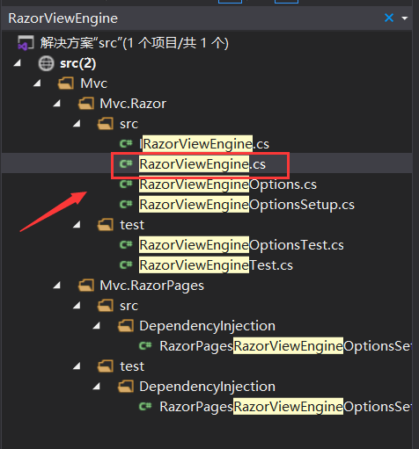Collapse the test folder under Mvc.RazorPages
The height and width of the screenshot is (449, 419).
[x=77, y=366]
